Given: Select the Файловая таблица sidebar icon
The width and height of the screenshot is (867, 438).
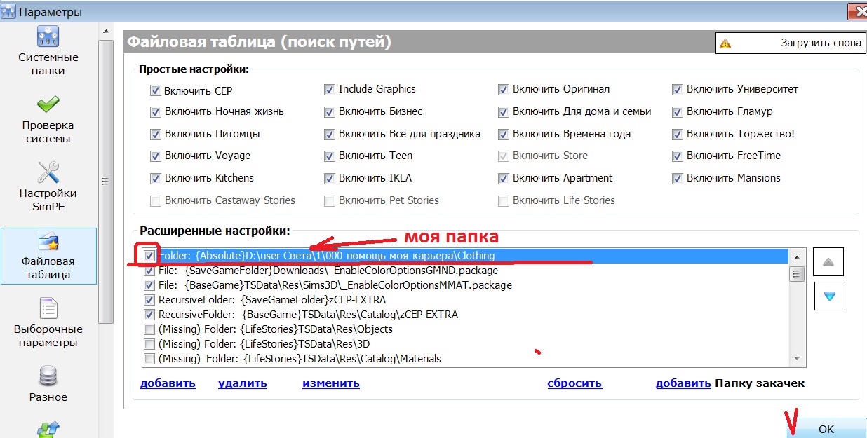Looking at the screenshot, I should click(x=48, y=242).
